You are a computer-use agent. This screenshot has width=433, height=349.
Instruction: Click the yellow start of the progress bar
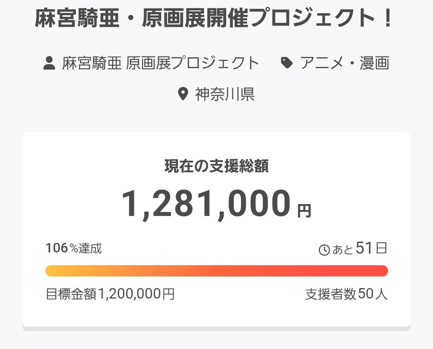coord(53,270)
